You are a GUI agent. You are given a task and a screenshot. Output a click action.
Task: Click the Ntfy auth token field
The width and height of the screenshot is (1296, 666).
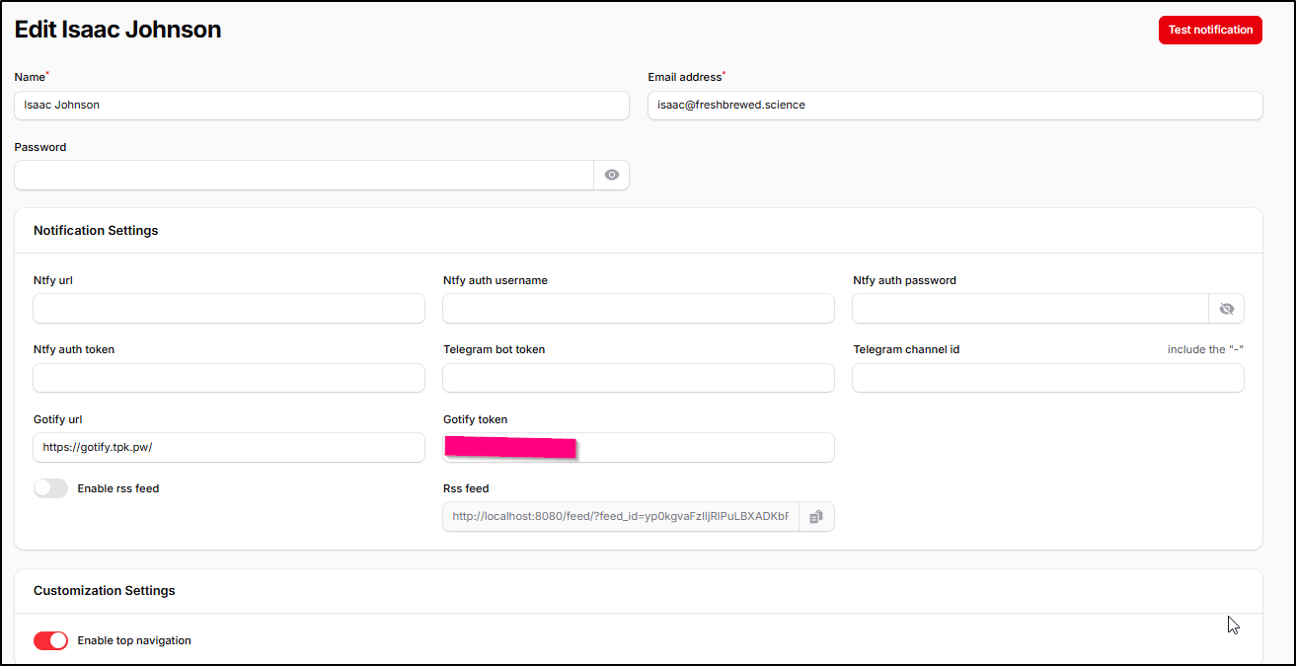click(229, 378)
